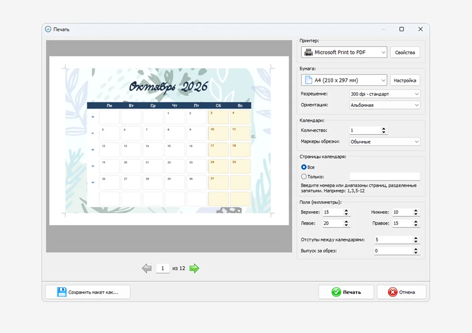Increase the Количество value with up arrow
Screen dimensions: 472x333
click(x=384, y=129)
